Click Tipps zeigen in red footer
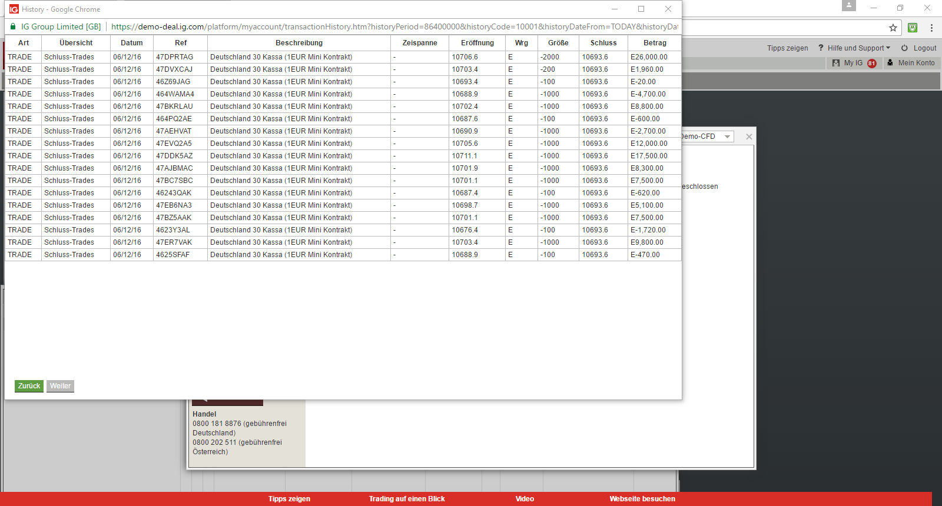 [x=289, y=499]
